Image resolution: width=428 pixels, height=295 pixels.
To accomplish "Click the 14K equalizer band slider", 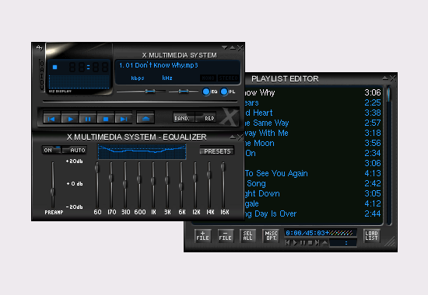I will click(x=209, y=186).
